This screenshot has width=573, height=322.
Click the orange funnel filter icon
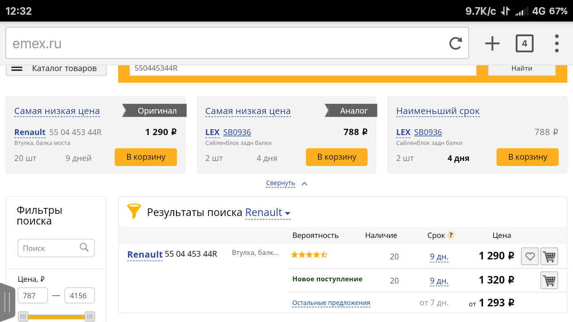pos(134,211)
